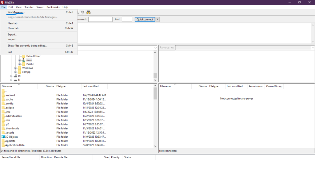Click the 3D Objects folder icon

point(3,137)
